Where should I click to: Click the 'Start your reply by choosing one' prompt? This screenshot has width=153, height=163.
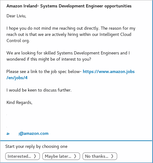coord(36,147)
